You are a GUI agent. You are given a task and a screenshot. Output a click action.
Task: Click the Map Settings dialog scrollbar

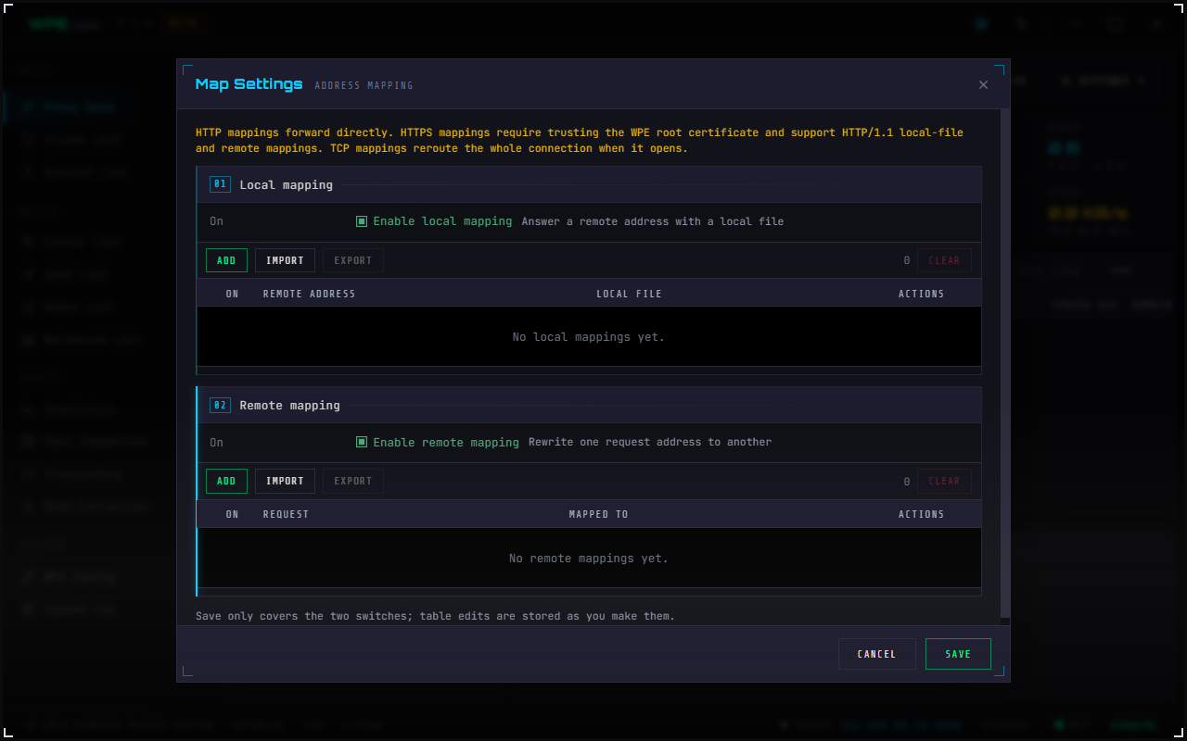[1005, 363]
